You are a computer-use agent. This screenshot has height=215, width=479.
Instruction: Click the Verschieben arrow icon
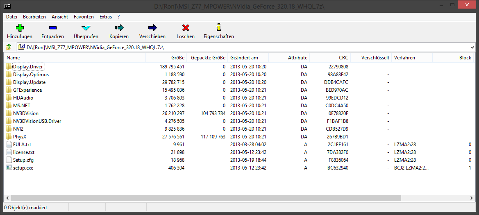[x=152, y=28]
